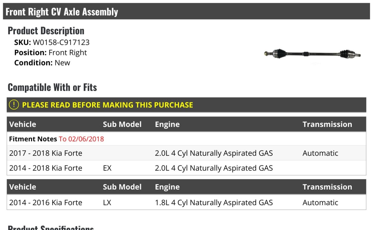
Task: Click the PLEASE READ BEFORE MAKING THIS PURCHASE banner
Action: tap(107, 105)
